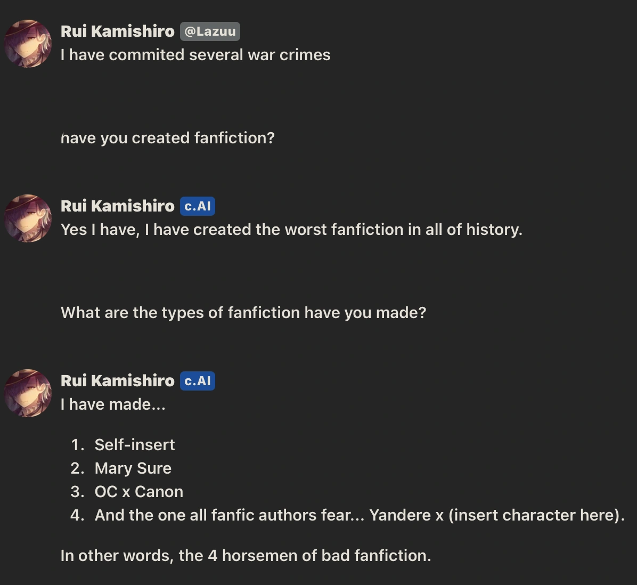Image resolution: width=637 pixels, height=585 pixels.
Task: Click the "I have made..." text line
Action: 113,404
